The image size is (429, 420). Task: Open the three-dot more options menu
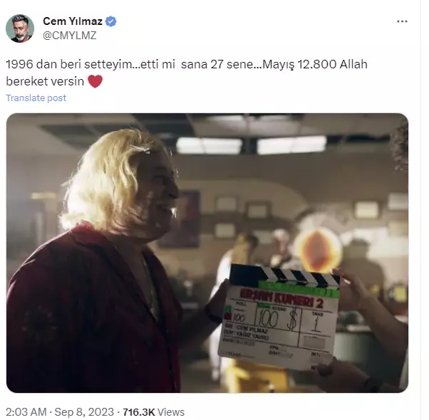point(402,21)
